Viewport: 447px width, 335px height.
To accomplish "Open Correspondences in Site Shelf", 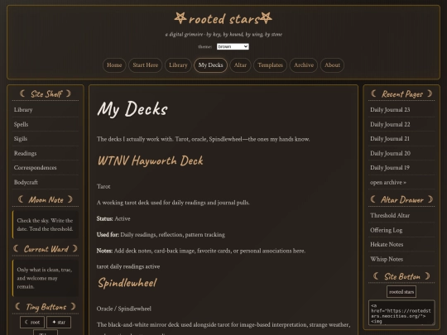I will click(46, 168).
